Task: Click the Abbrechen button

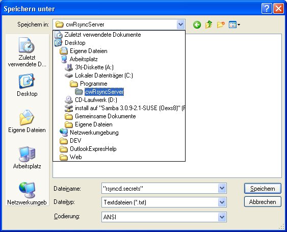Action: (x=263, y=202)
